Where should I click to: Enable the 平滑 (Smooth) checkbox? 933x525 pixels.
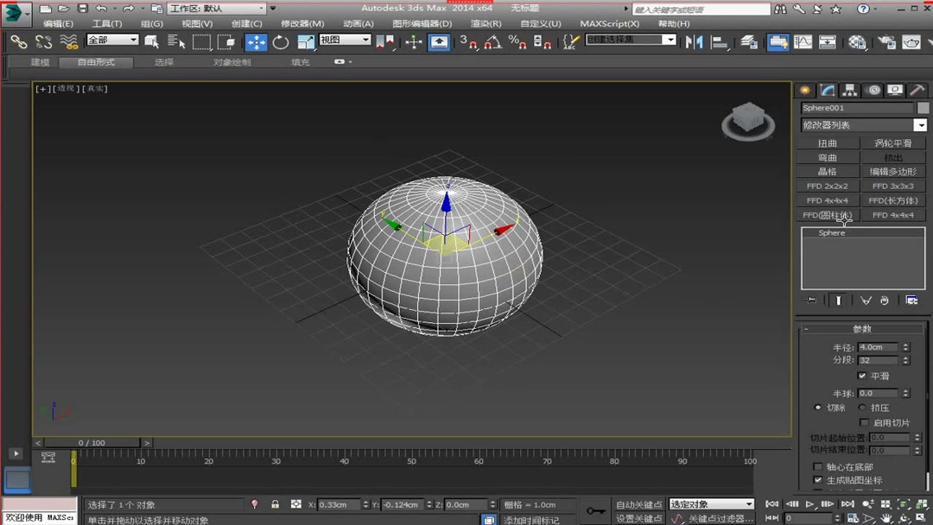[x=863, y=376]
